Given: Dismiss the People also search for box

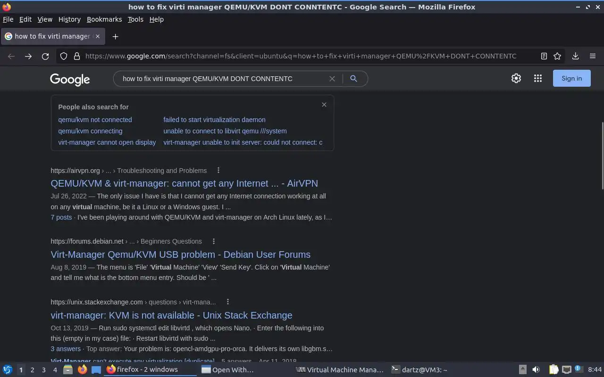Looking at the screenshot, I should pyautogui.click(x=324, y=105).
